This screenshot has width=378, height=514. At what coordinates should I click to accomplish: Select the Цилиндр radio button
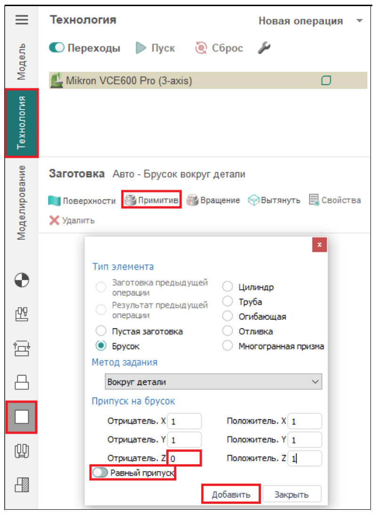click(x=227, y=287)
